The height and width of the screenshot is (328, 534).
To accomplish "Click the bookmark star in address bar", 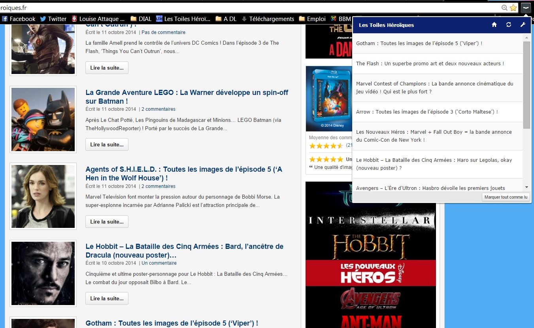I will [x=513, y=8].
